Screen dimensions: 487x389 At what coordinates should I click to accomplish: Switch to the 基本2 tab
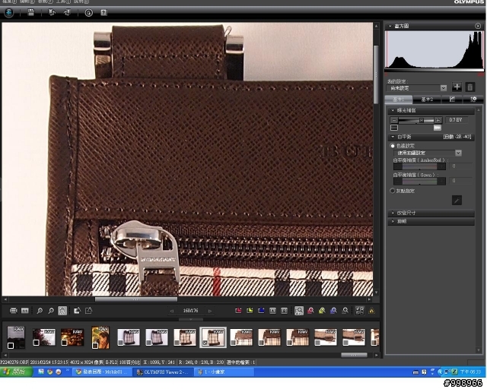427,100
